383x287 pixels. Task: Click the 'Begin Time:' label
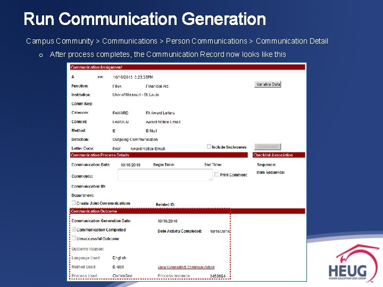[x=164, y=165]
